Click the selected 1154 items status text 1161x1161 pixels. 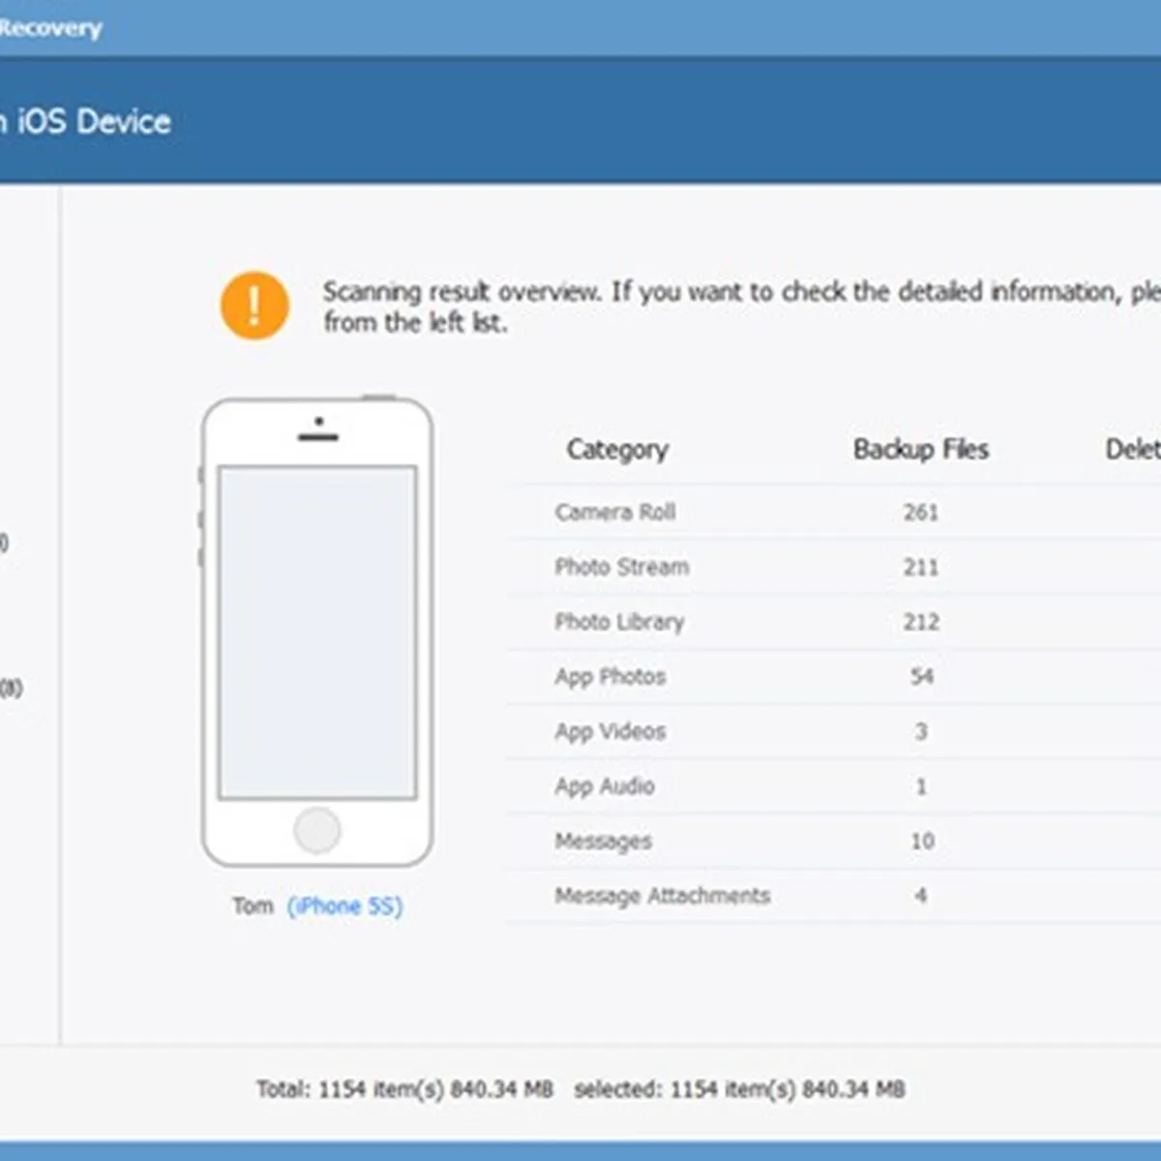pos(739,1089)
